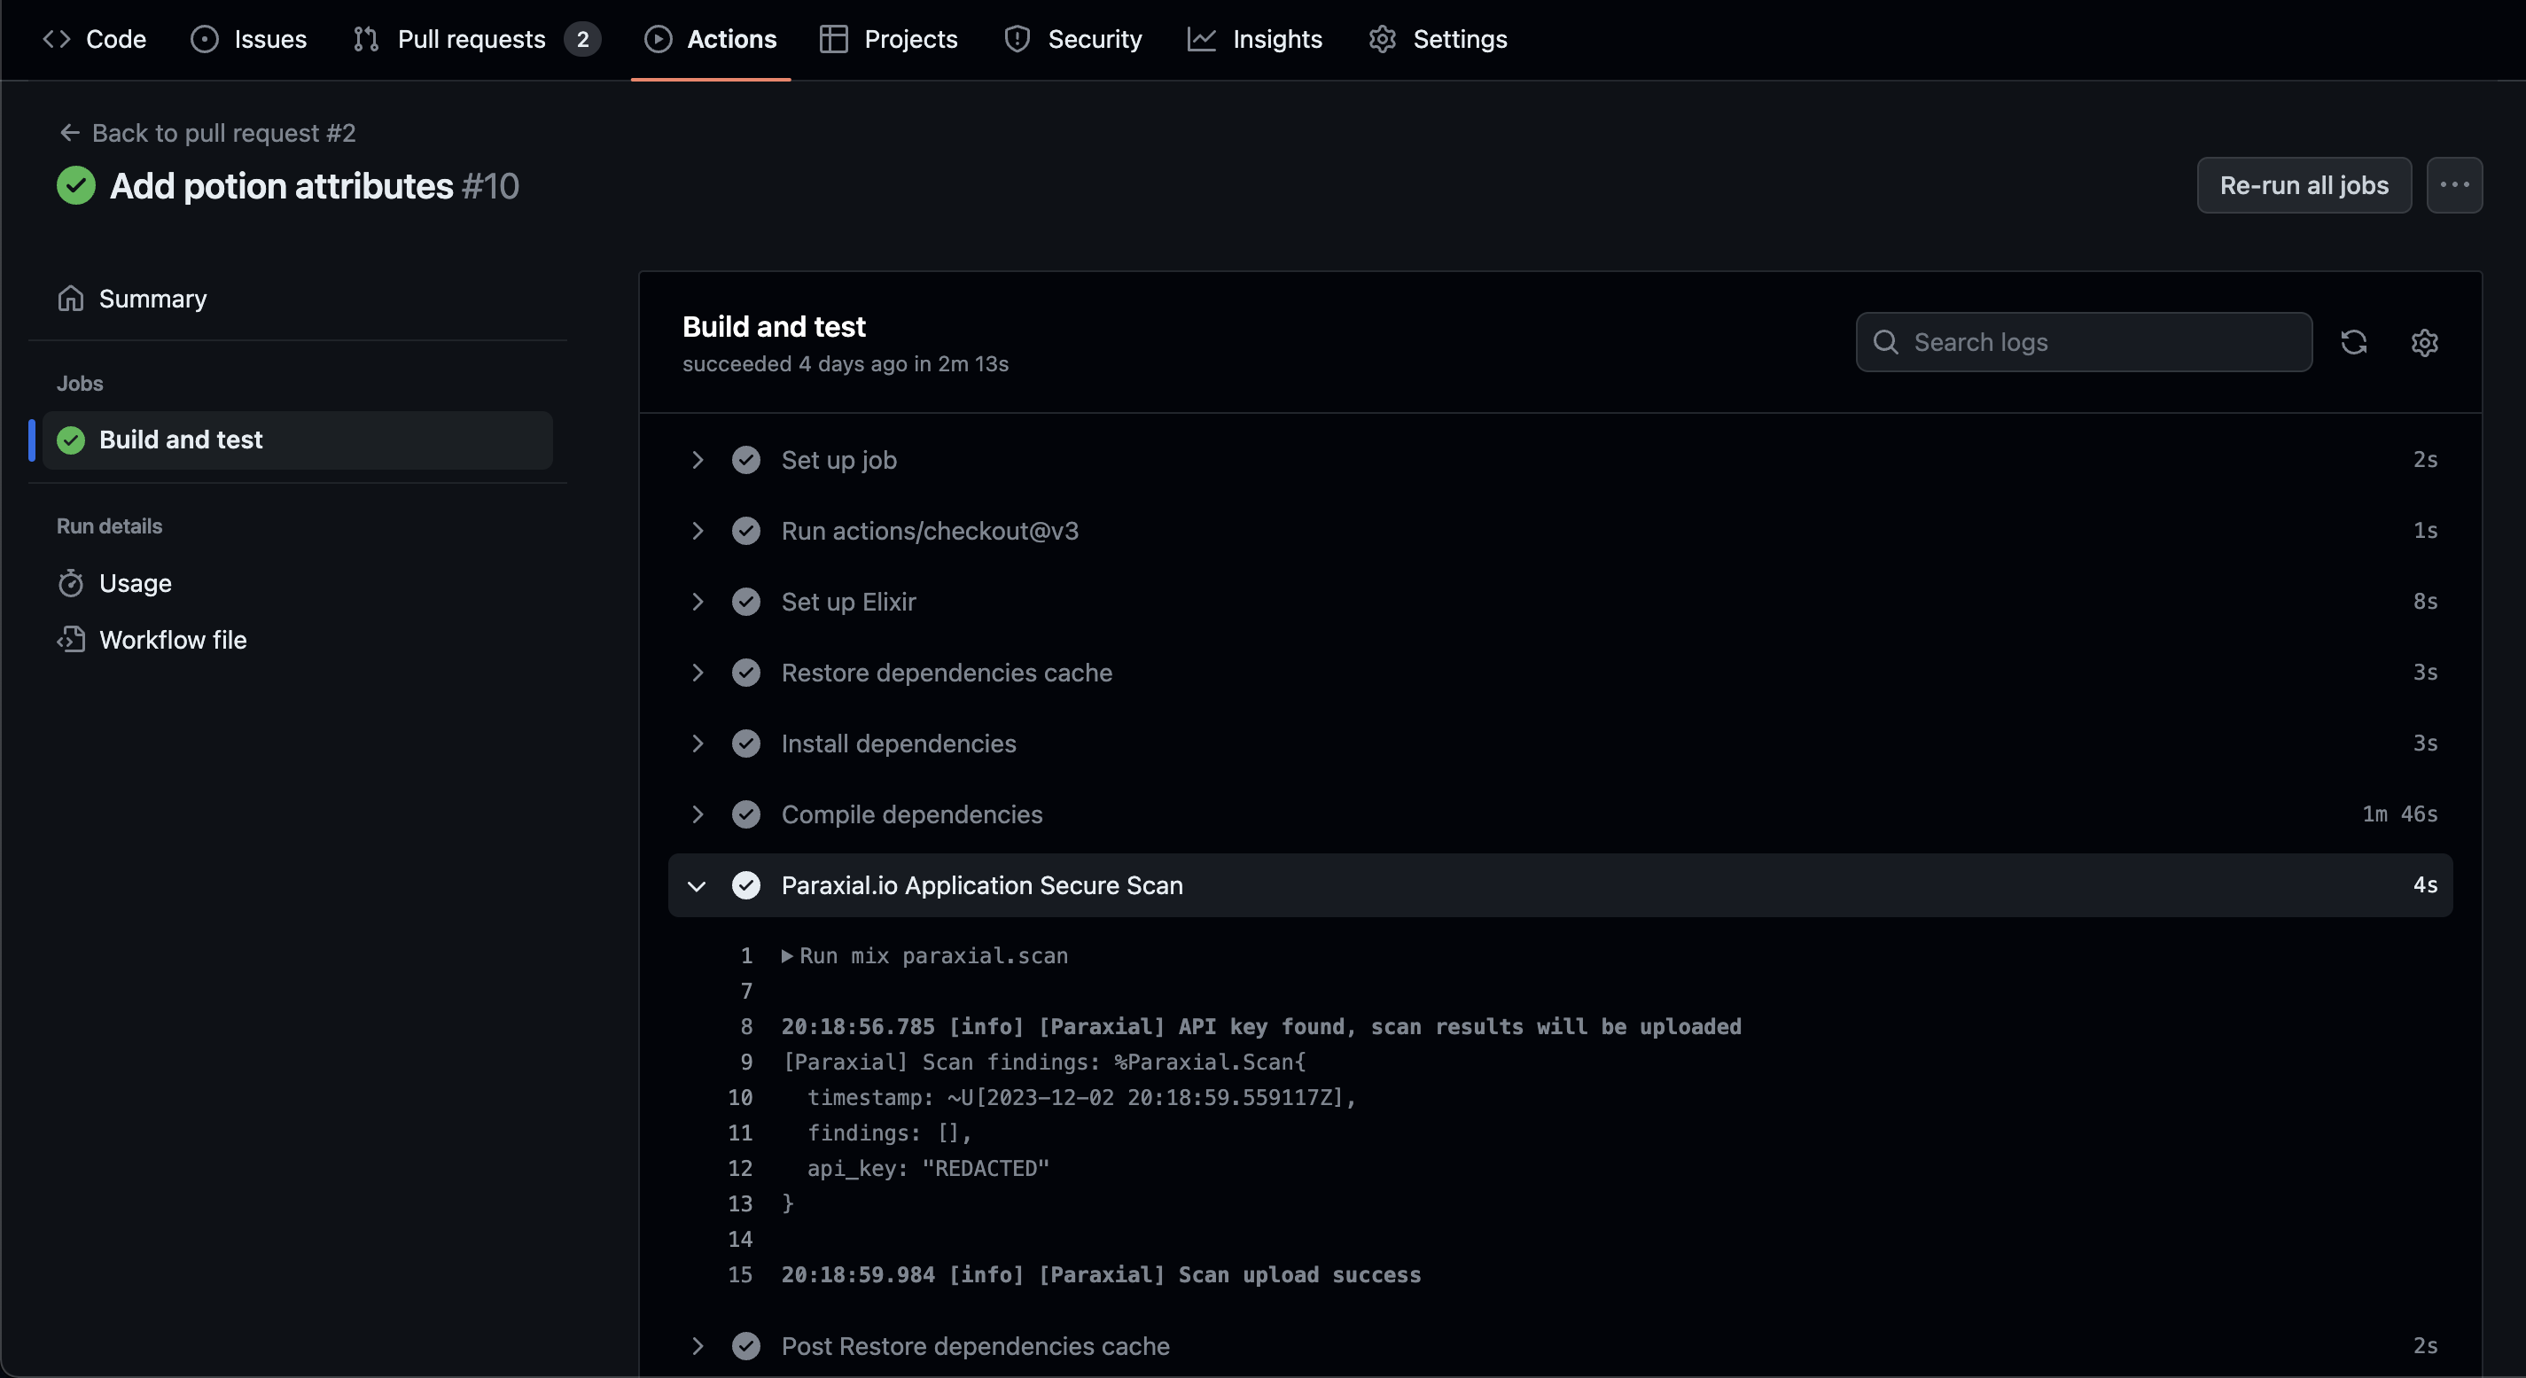Click "succeeded 4 days ago in 2m 13s" text

pos(846,363)
